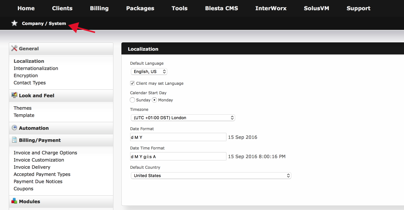
Task: Open the Blesta CMS menu
Action: click(x=222, y=8)
